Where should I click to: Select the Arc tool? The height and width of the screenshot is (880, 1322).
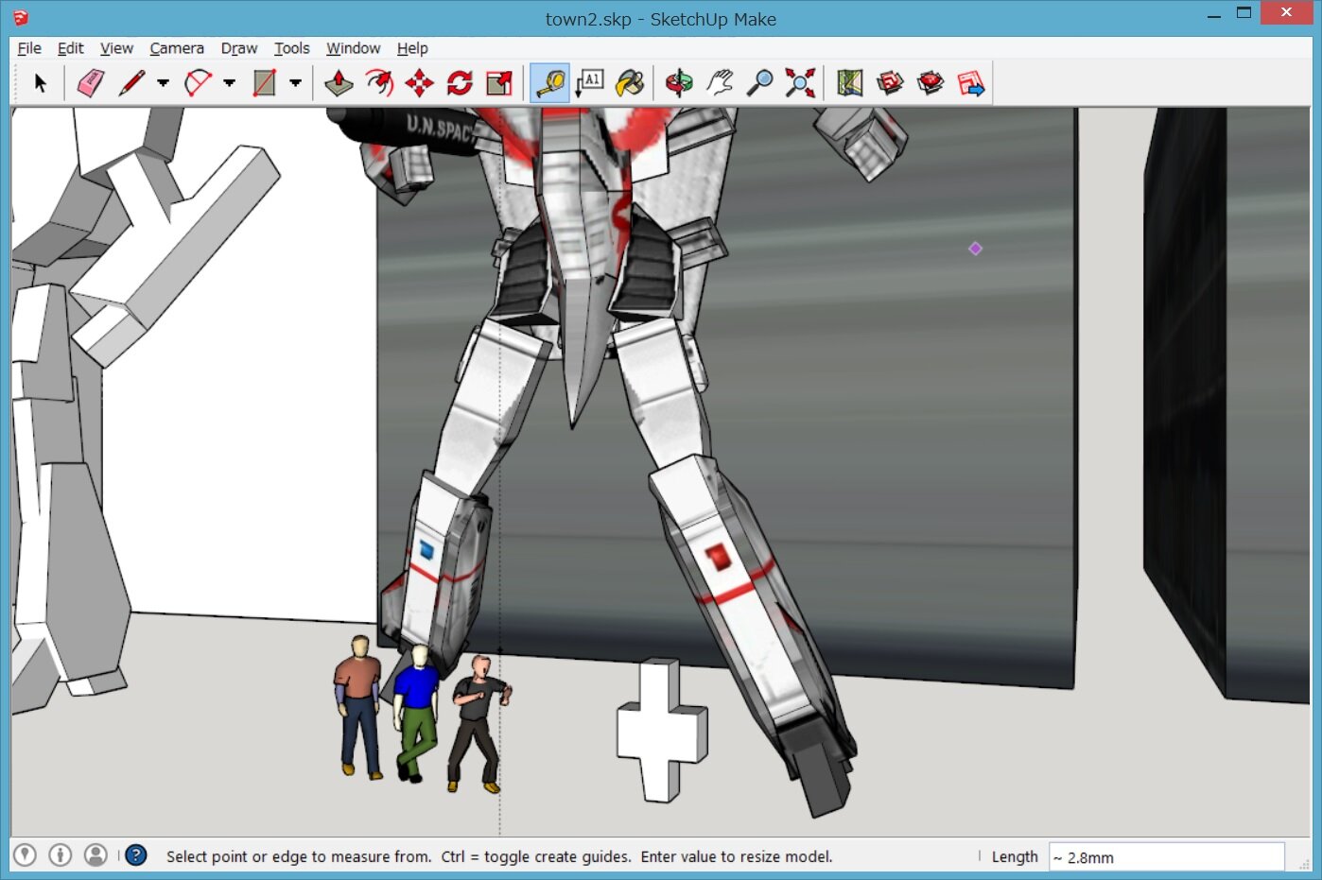[198, 83]
